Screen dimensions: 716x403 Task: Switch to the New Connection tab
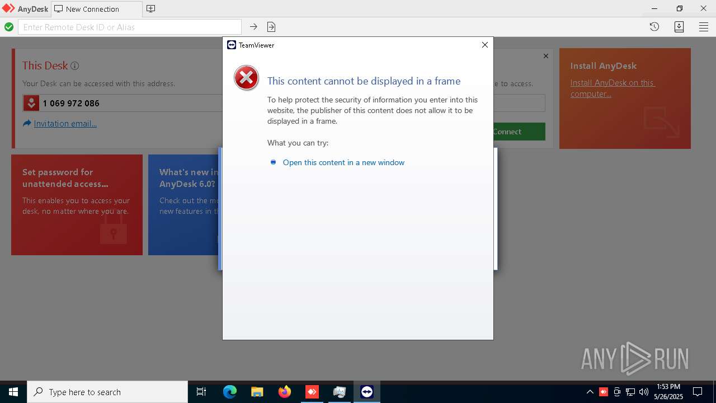pos(96,9)
